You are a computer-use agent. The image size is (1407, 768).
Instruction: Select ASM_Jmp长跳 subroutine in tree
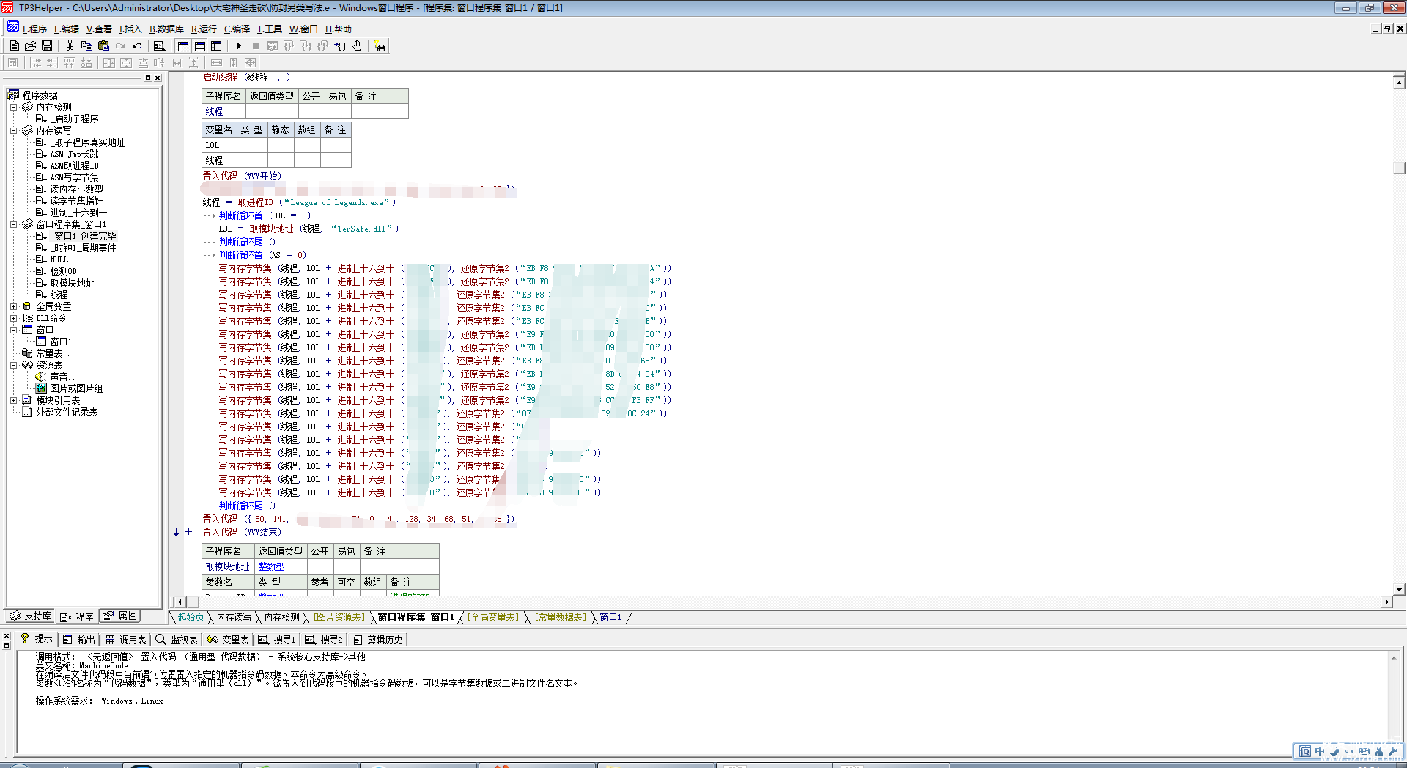74,154
